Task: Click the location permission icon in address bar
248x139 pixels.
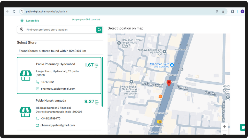Action: pyautogui.click(x=217, y=12)
